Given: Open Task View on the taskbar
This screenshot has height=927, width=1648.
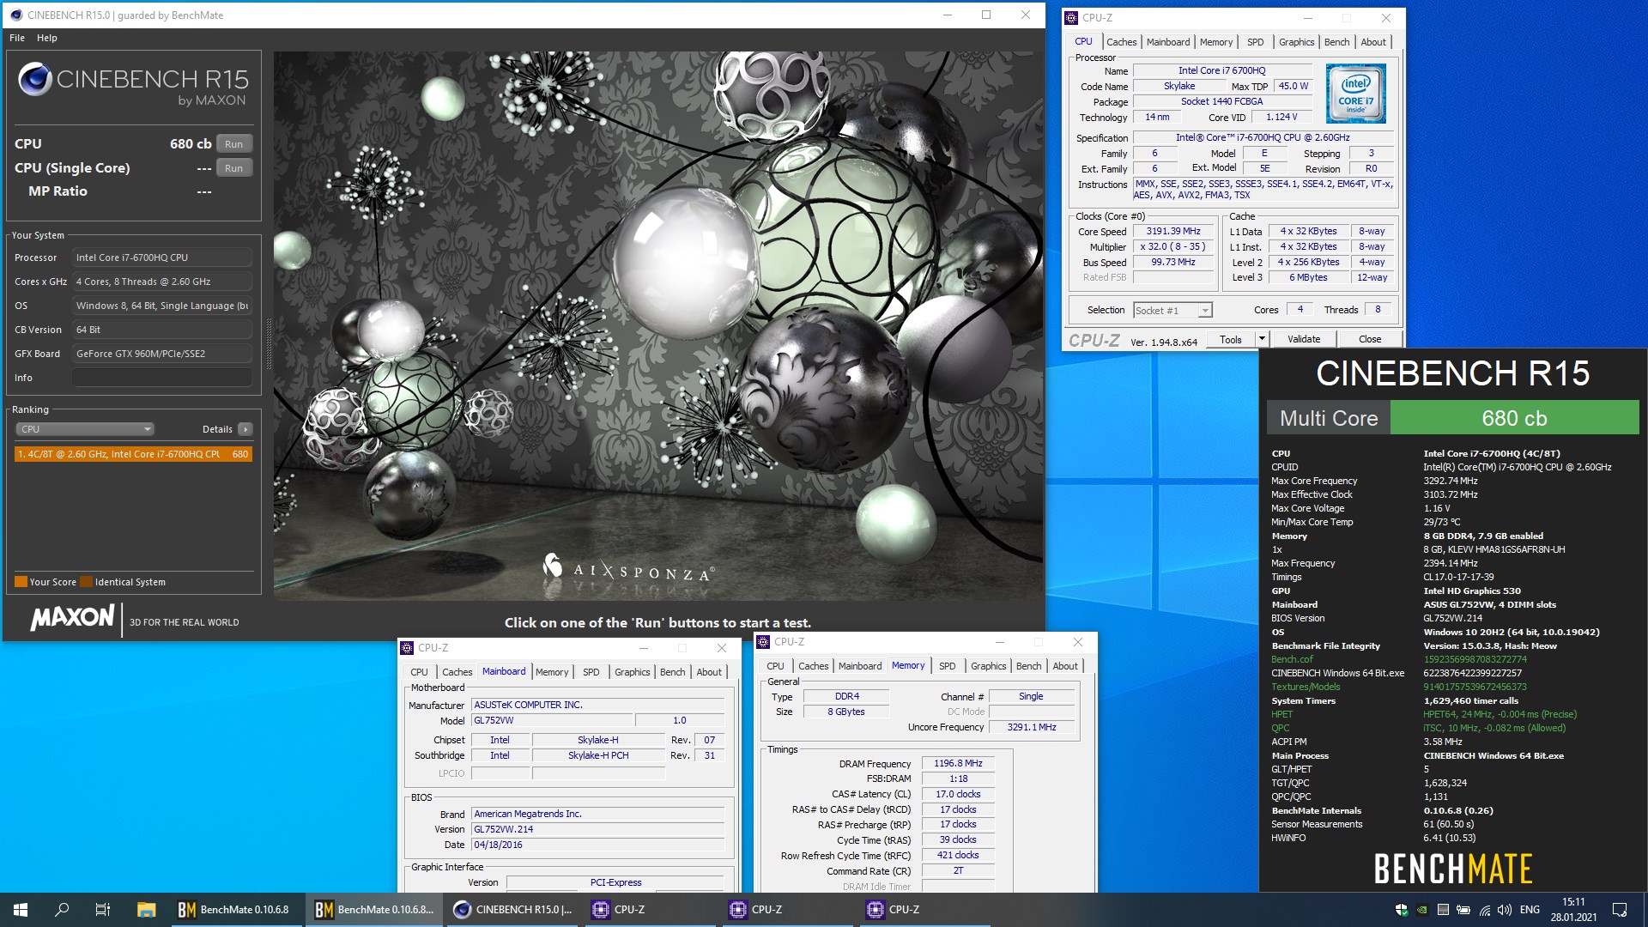Looking at the screenshot, I should point(103,910).
